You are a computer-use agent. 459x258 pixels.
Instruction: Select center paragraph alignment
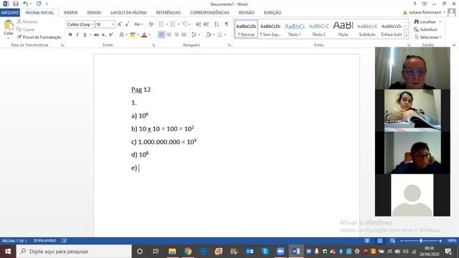click(169, 35)
